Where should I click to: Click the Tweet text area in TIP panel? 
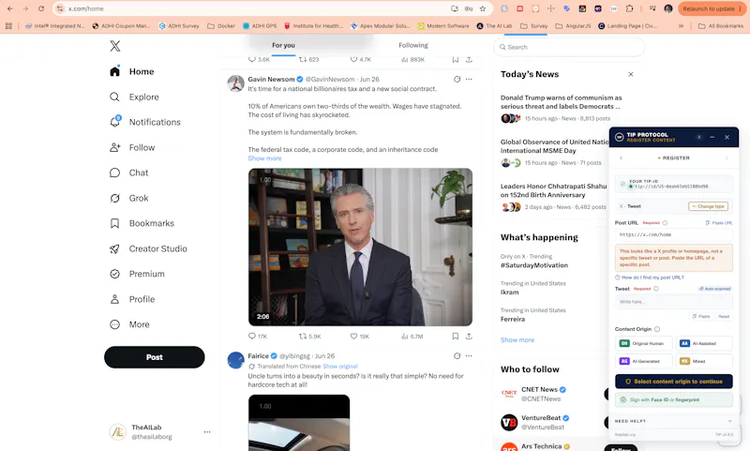[x=673, y=302]
